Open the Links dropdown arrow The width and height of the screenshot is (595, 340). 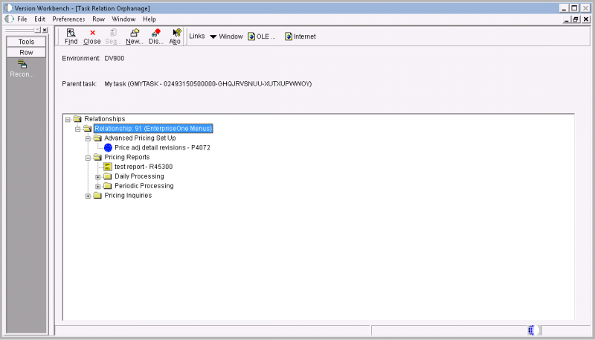(x=213, y=36)
